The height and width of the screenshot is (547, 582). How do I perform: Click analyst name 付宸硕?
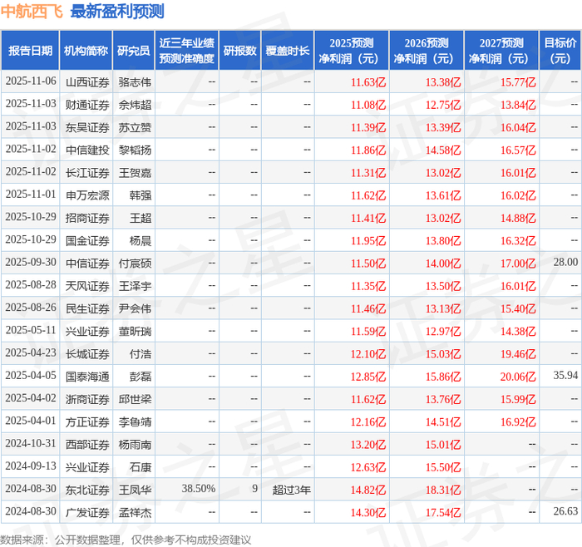point(135,264)
